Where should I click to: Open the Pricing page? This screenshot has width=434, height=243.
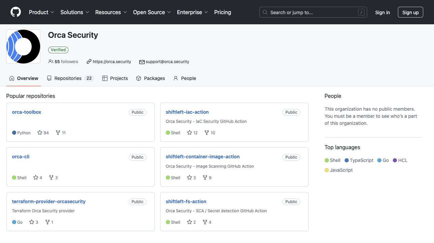[x=223, y=12]
